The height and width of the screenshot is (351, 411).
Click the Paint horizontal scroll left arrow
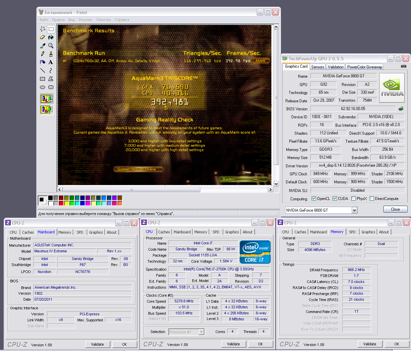pos(60,190)
